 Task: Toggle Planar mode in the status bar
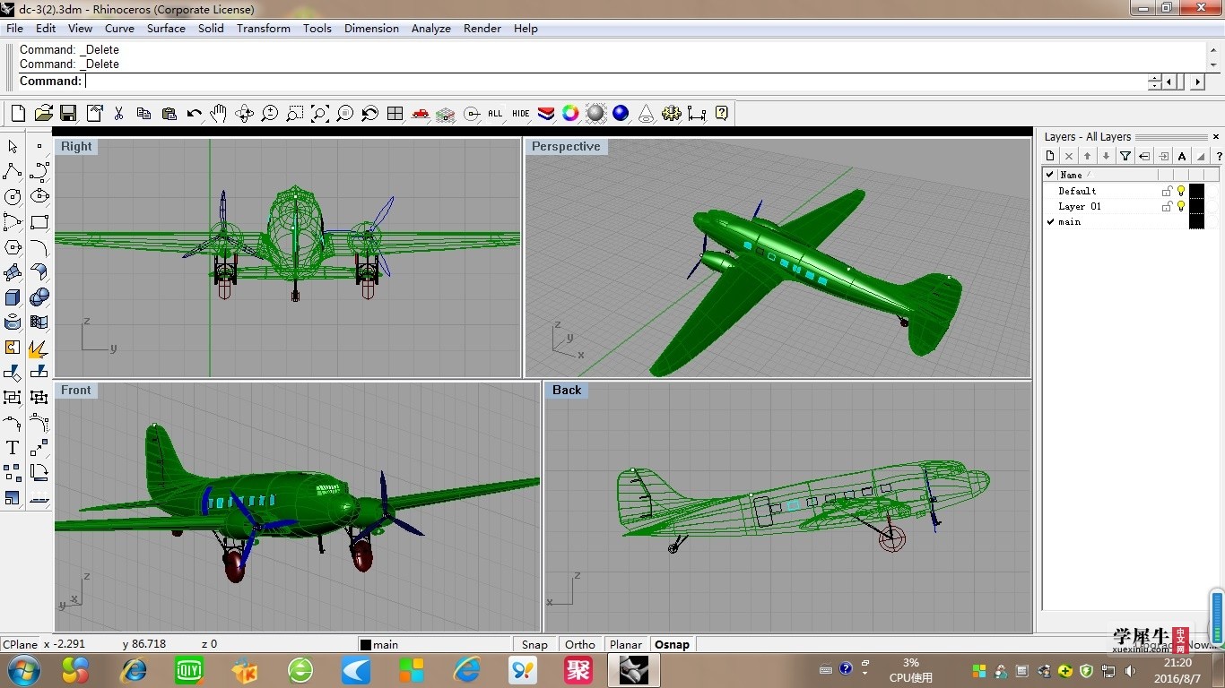coord(626,644)
